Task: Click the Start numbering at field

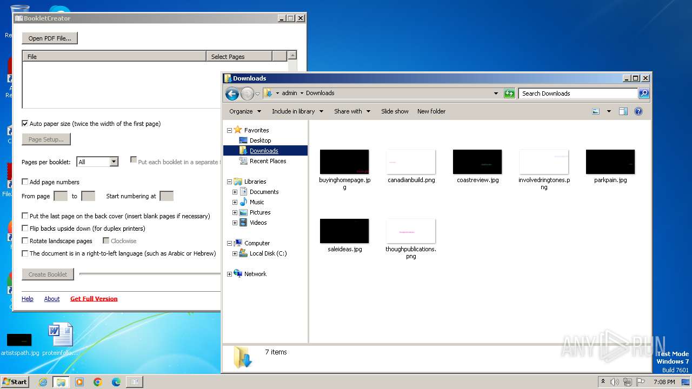Action: (167, 196)
